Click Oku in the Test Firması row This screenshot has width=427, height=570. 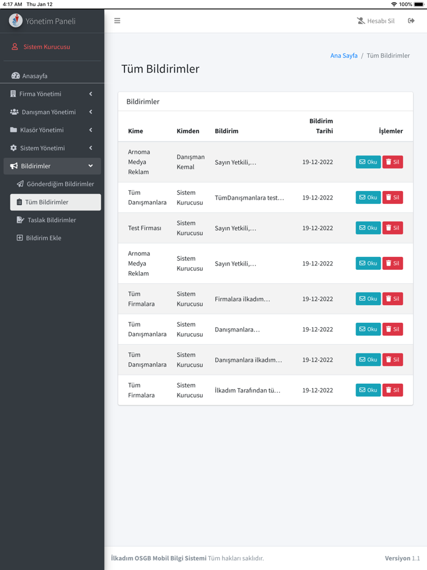point(368,228)
